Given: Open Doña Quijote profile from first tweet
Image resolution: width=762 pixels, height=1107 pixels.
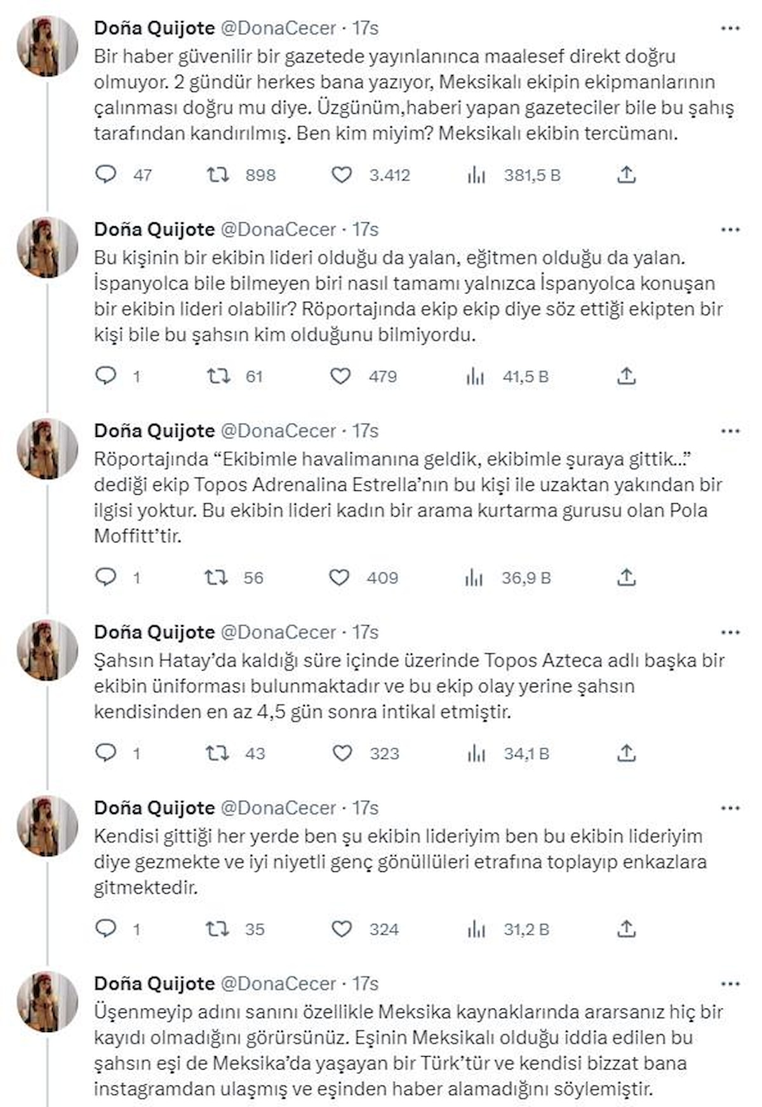Looking at the screenshot, I should click(x=154, y=28).
